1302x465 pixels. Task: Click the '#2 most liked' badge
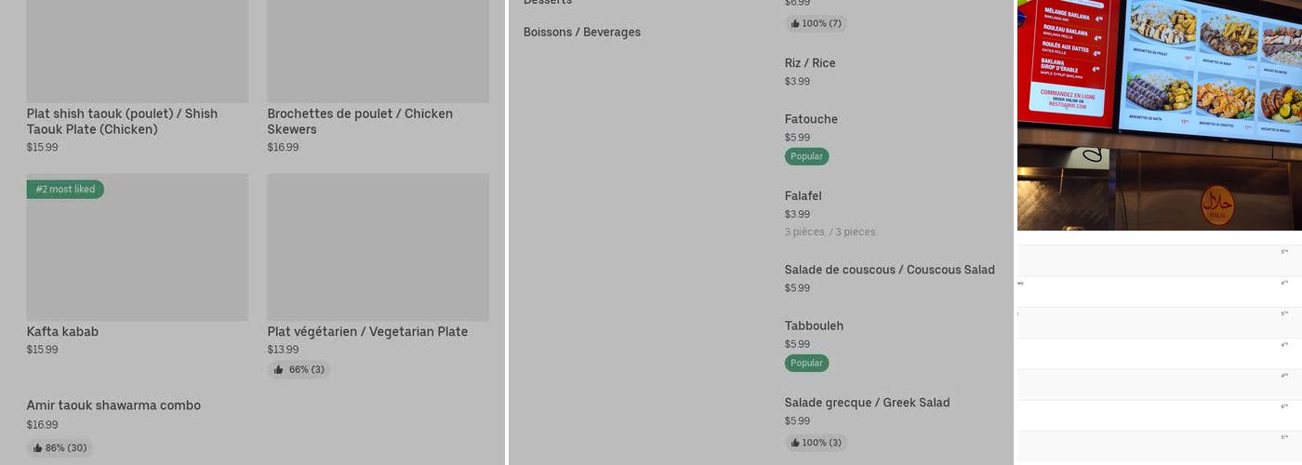[65, 190]
